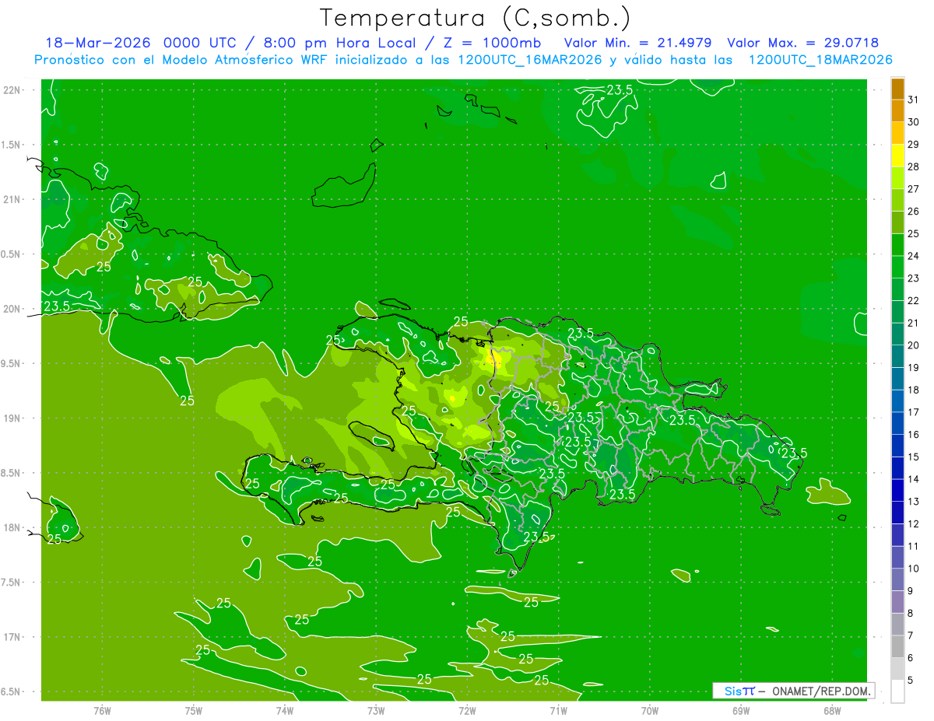This screenshot has height=721, width=934.
Task: Click the "69W" longitude axis label
Action: [x=741, y=710]
